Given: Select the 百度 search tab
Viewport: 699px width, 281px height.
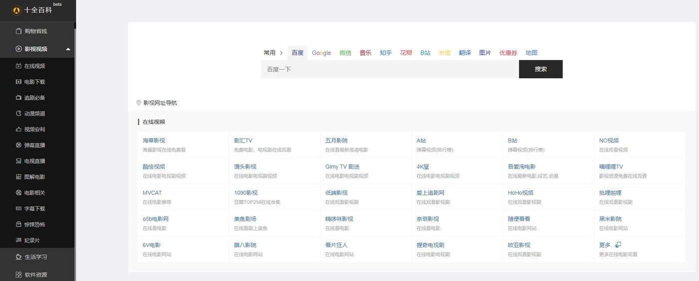Looking at the screenshot, I should 298,53.
